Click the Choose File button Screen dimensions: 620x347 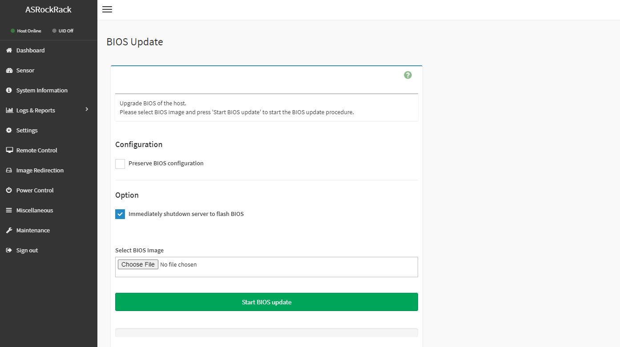138,264
